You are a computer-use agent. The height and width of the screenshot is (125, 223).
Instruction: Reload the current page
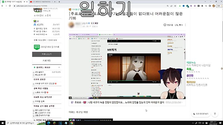point(10,6)
